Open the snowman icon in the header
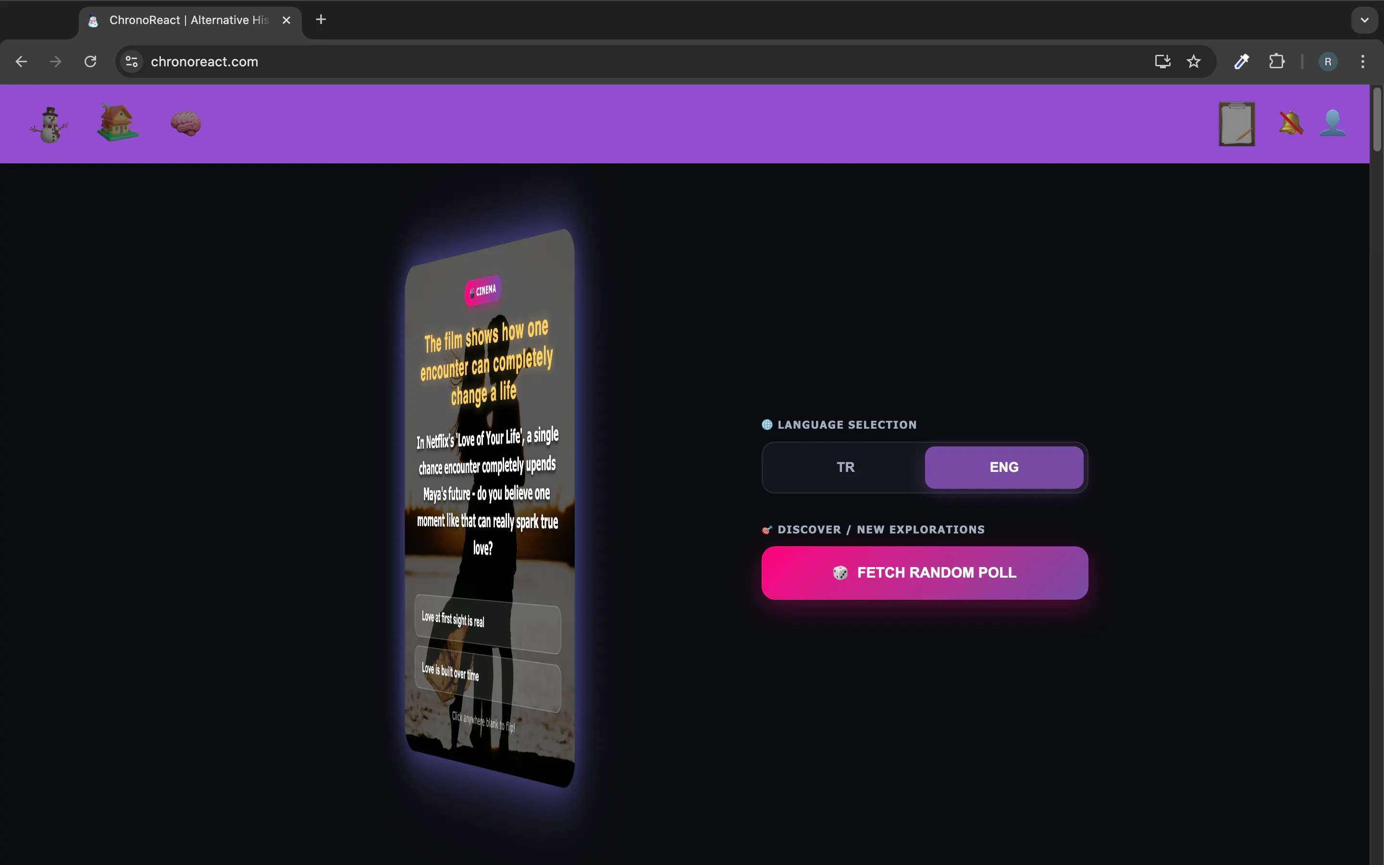Screen dimensions: 1384x865 (50, 124)
